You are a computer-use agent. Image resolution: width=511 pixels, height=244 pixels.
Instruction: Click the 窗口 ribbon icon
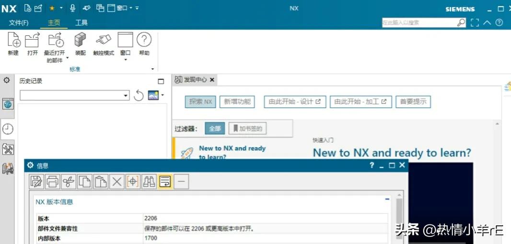[x=125, y=40]
